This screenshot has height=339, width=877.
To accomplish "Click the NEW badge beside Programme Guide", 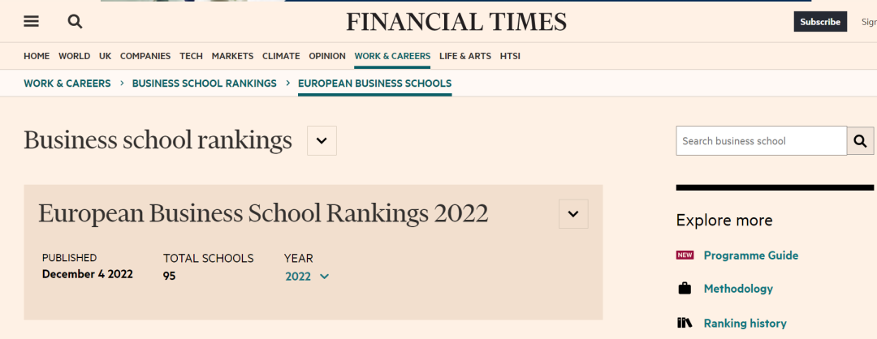I will coord(685,255).
